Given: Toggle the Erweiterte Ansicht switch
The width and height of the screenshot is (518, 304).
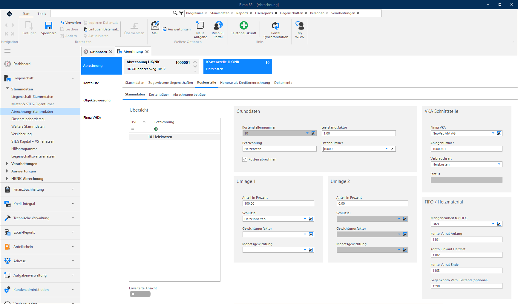Looking at the screenshot, I should (140, 294).
